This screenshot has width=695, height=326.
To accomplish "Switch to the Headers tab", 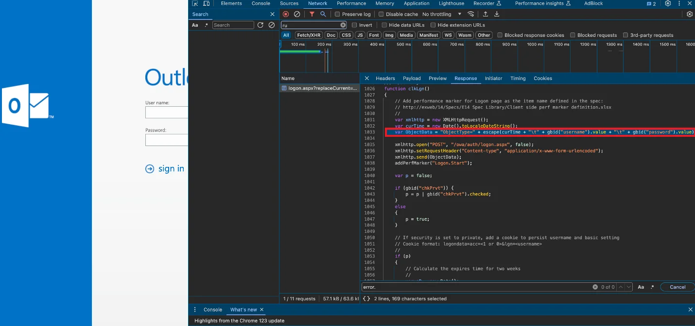I will 385,78.
